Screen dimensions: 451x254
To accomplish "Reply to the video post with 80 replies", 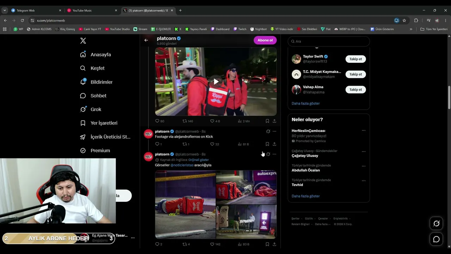I will tap(160, 121).
